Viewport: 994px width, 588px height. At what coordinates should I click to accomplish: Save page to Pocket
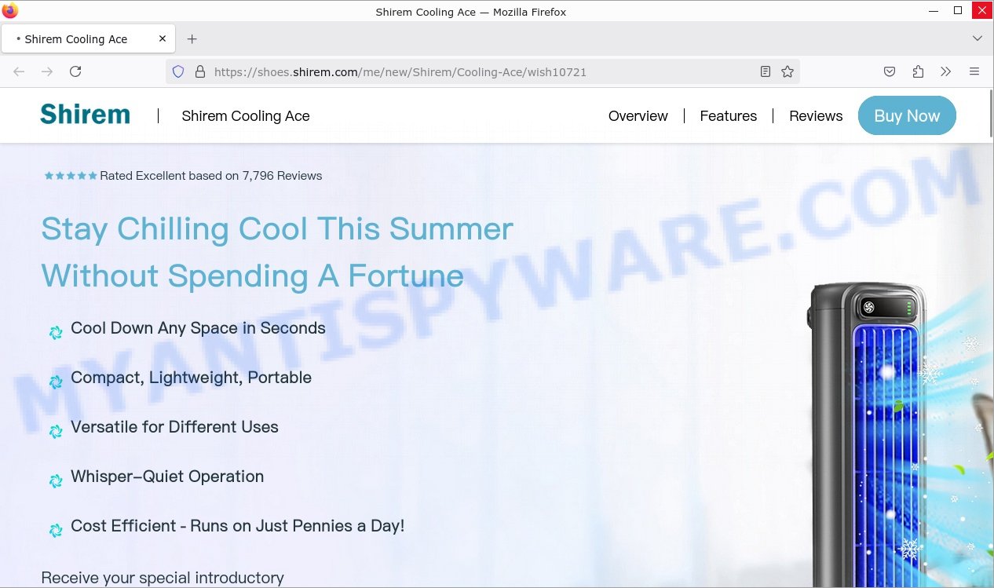coord(890,71)
